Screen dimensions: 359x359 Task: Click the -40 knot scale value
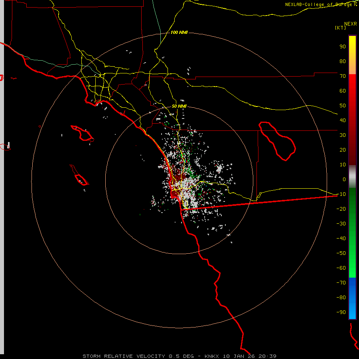tap(341, 239)
